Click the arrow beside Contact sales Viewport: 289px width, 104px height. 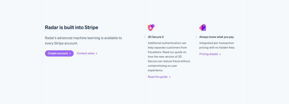pos(97,54)
